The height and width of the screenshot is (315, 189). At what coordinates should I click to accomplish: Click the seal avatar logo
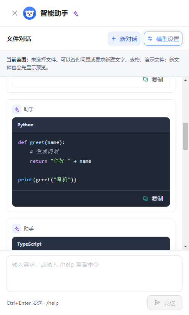coord(30,13)
